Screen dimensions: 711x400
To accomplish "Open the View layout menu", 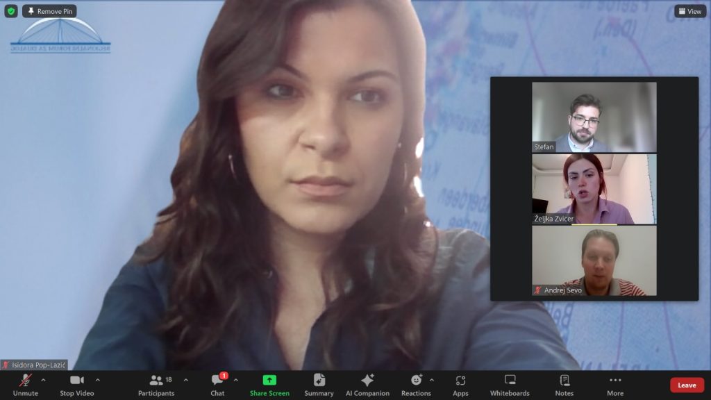I will coord(689,11).
